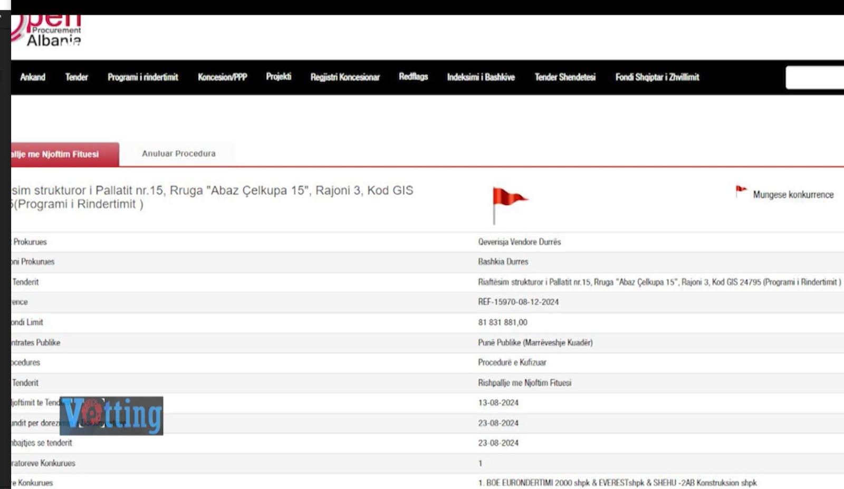Click Rishpallje me Njoftim Fituesi status value
Image resolution: width=844 pixels, height=489 pixels.
tap(525, 383)
